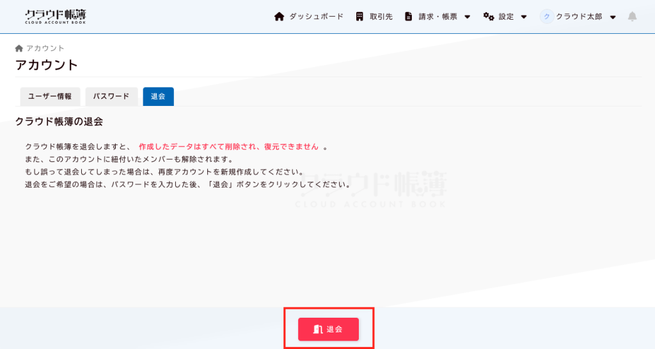Click the round ク user avatar

[546, 17]
